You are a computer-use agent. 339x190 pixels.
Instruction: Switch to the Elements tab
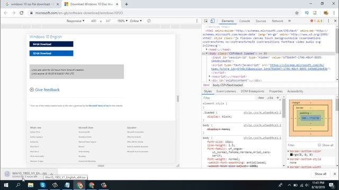(x=227, y=21)
